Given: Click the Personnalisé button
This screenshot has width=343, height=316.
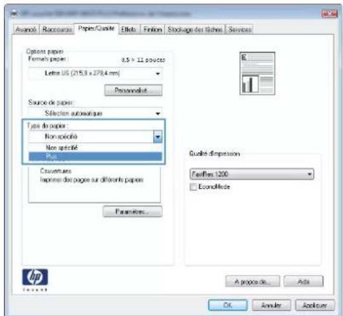Looking at the screenshot, I should tap(133, 90).
